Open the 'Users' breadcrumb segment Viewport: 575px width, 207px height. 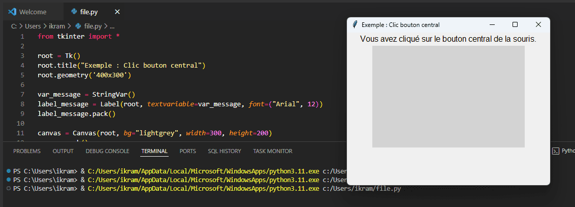point(33,26)
